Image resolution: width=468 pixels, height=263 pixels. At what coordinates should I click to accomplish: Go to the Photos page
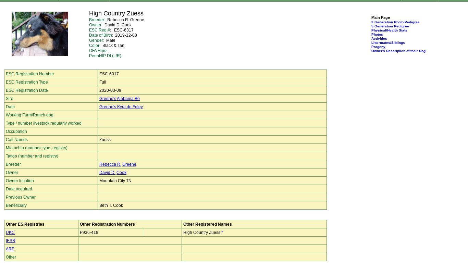click(377, 35)
